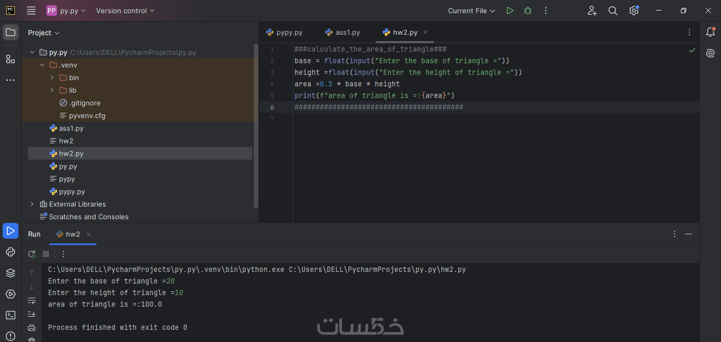Image resolution: width=721 pixels, height=342 pixels.
Task: Toggle soft-wrap in Run console
Action: coord(32,300)
